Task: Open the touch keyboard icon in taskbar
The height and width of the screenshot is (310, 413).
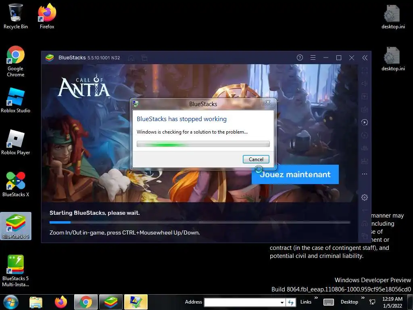Action: tap(328, 302)
